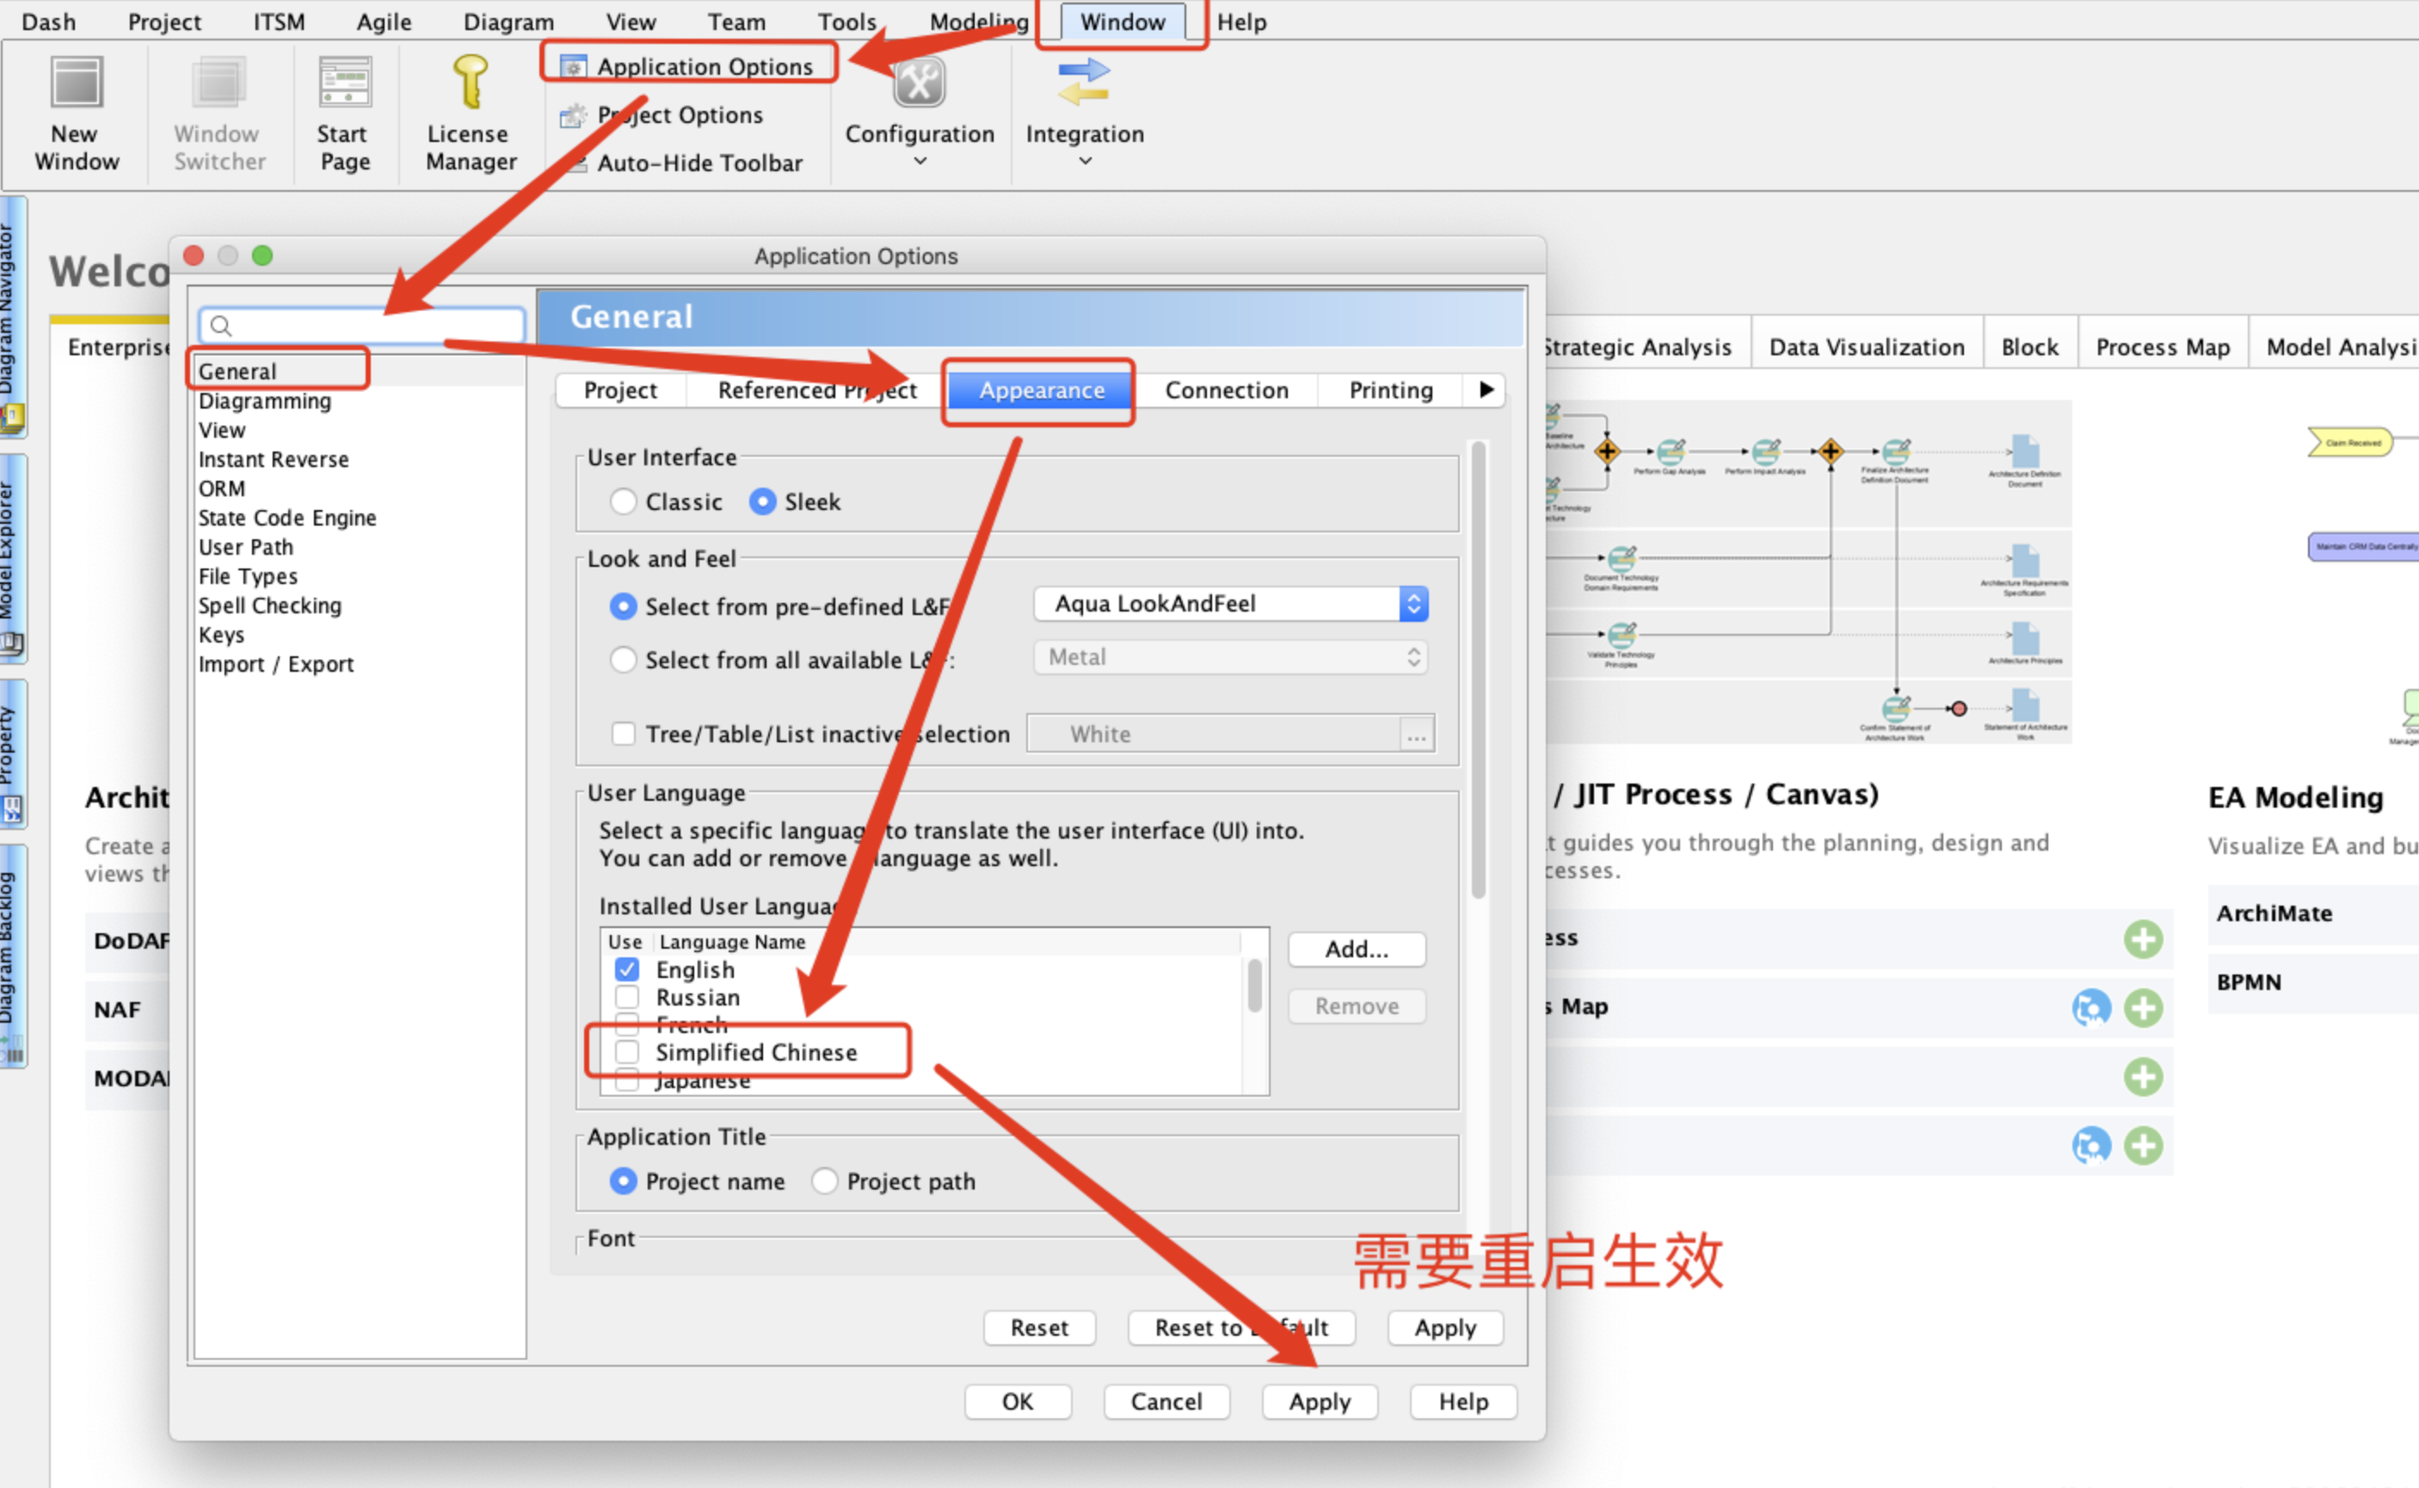The height and width of the screenshot is (1488, 2419).
Task: Open inactive selection color picker ellipsis
Action: pyautogui.click(x=1416, y=735)
